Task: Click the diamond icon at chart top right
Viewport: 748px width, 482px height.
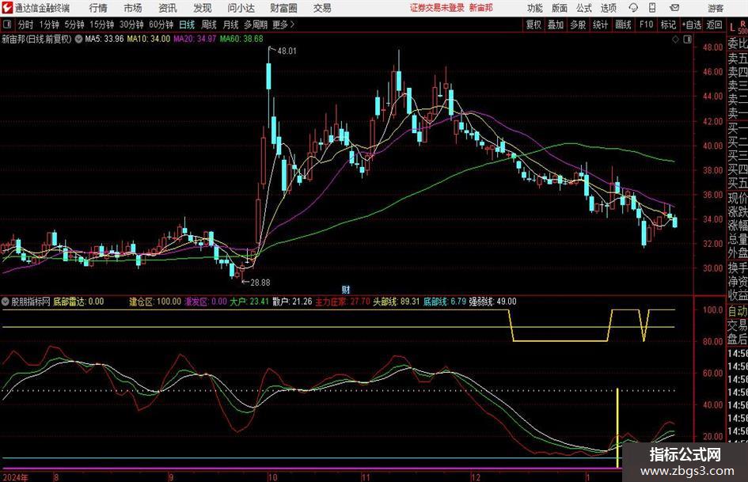Action: [x=675, y=40]
